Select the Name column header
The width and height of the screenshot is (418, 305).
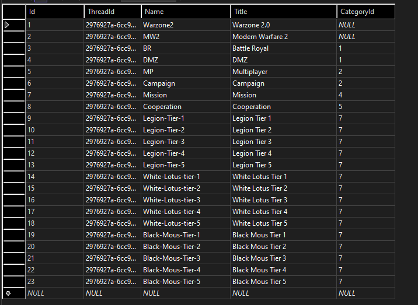pyautogui.click(x=186, y=12)
